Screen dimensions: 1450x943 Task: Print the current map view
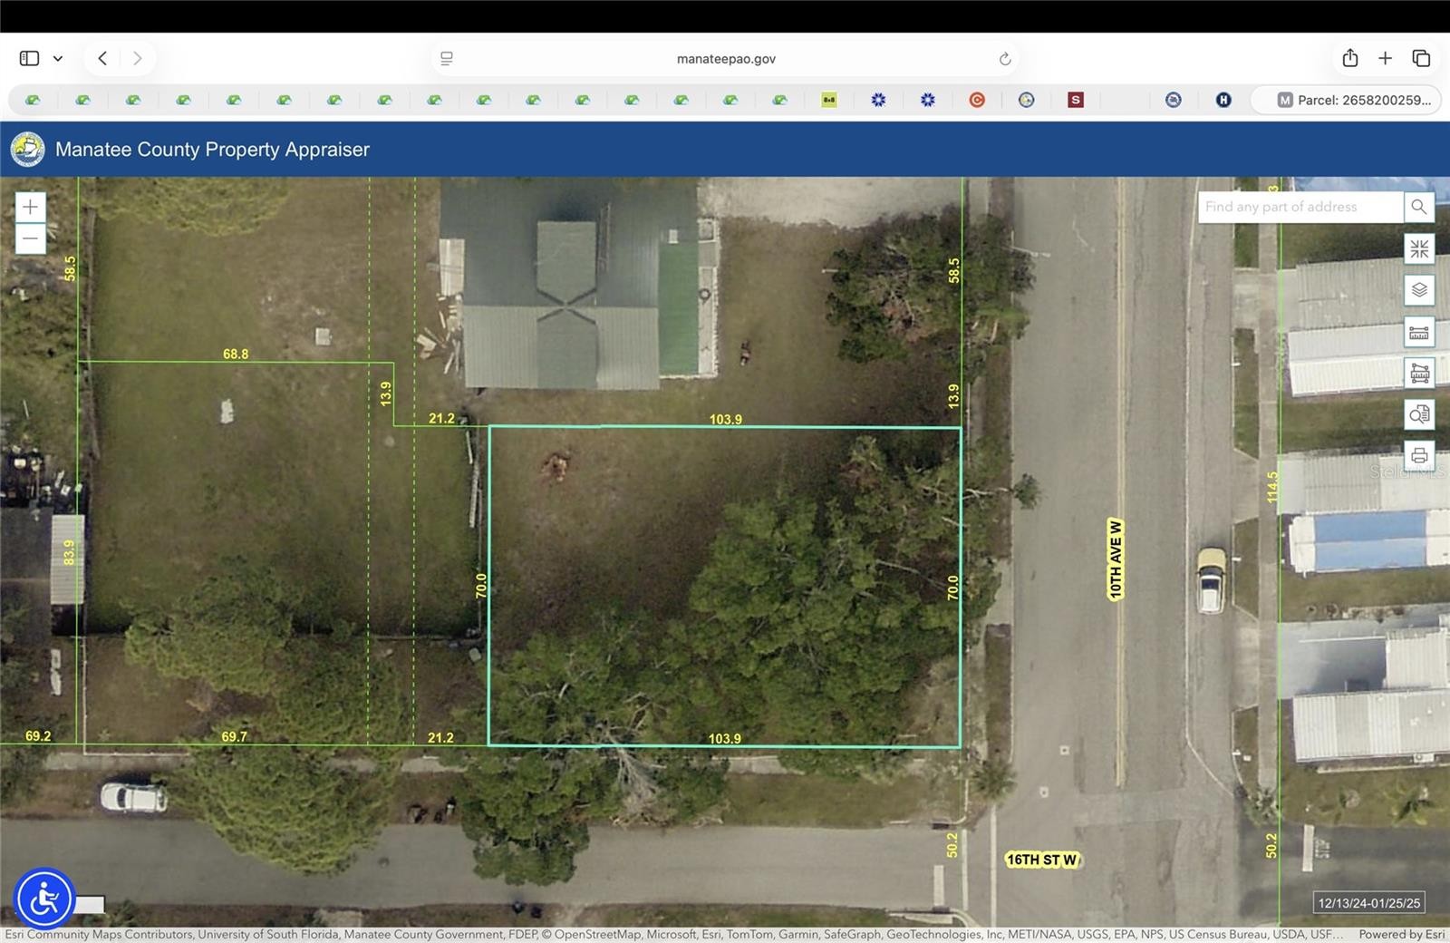pos(1419,457)
